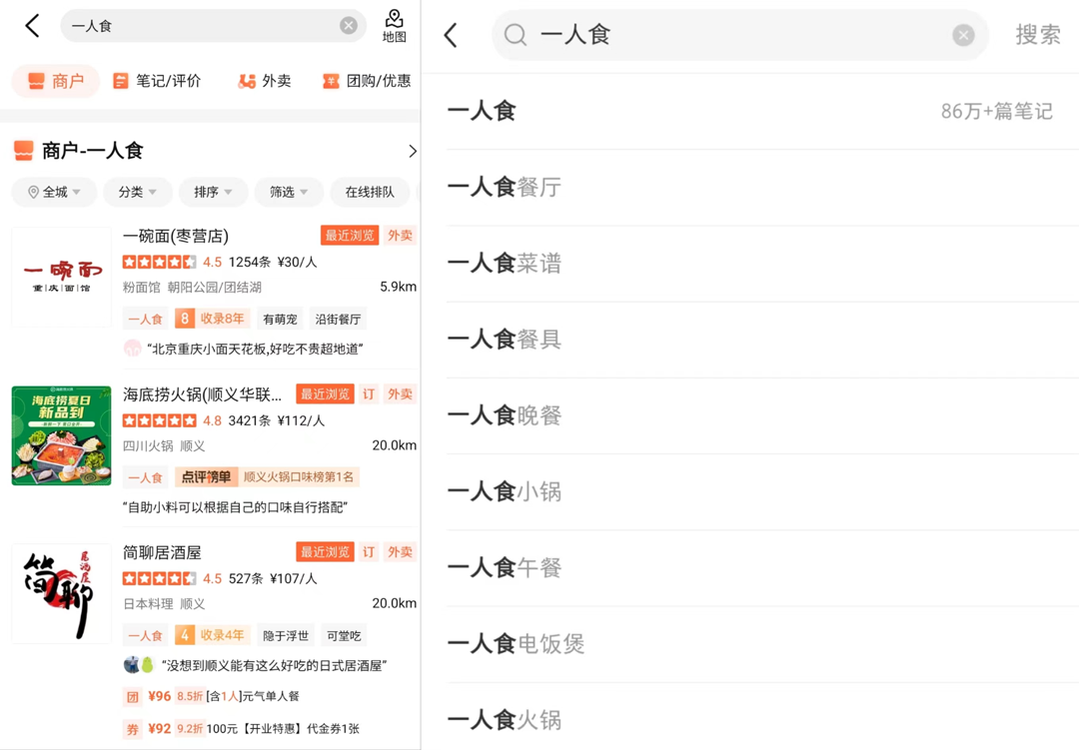Open the 一碗面 logo thumbnail
This screenshot has height=750, width=1079.
click(61, 277)
